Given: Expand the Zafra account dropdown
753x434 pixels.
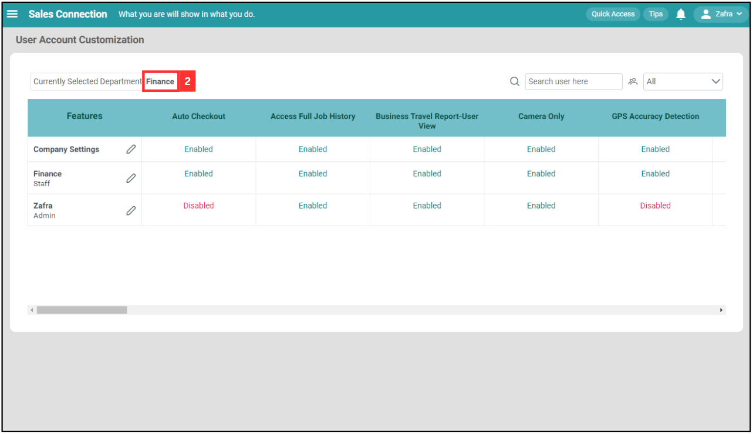Looking at the screenshot, I should click(x=721, y=14).
